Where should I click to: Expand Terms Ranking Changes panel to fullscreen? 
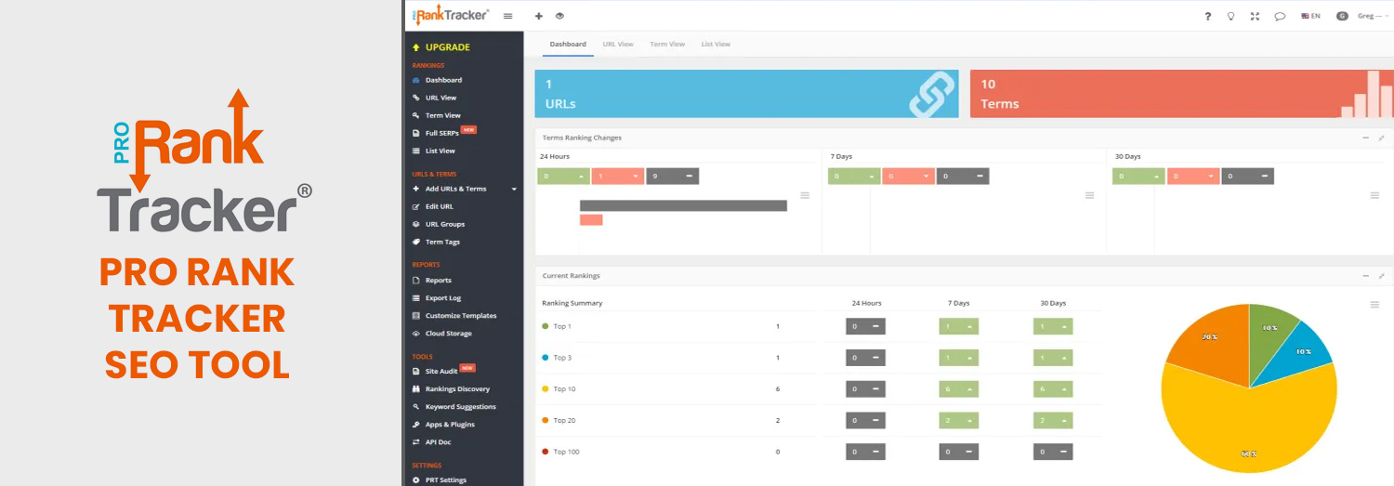point(1381,138)
